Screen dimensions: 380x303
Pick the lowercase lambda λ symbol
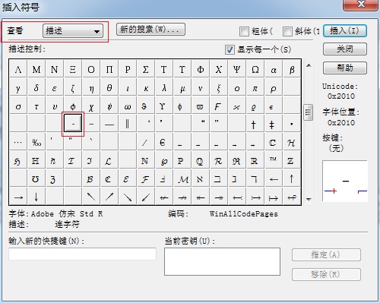point(164,87)
